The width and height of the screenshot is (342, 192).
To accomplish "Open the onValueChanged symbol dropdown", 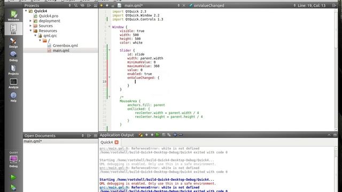I will click(x=294, y=5).
